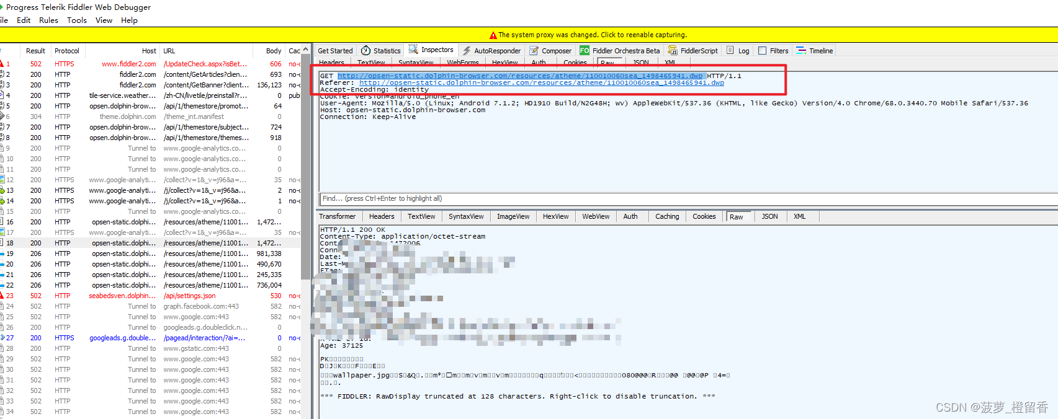Switch to the response Cookies tab
Viewport: 1058px width, 419px height.
click(x=704, y=216)
